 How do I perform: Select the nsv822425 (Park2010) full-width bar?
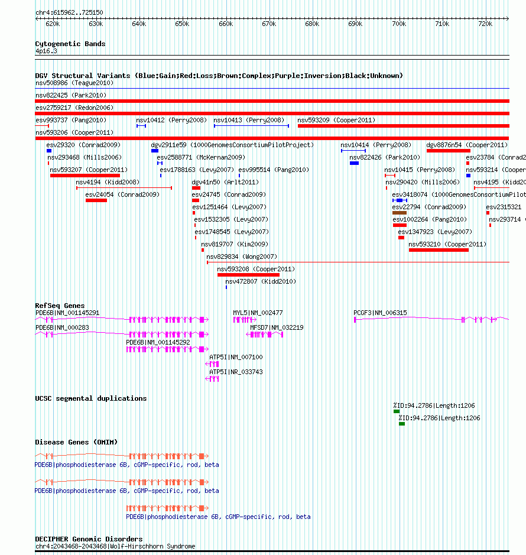coord(272,101)
